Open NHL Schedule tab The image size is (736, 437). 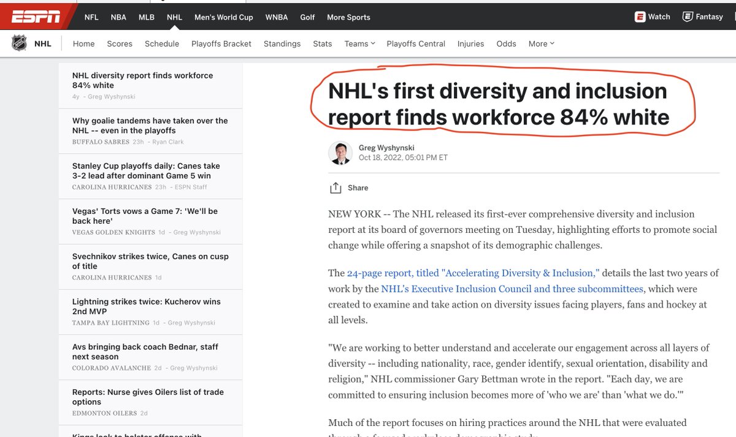[162, 44]
